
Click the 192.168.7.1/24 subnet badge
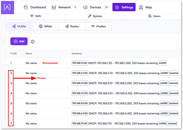click(x=80, y=124)
